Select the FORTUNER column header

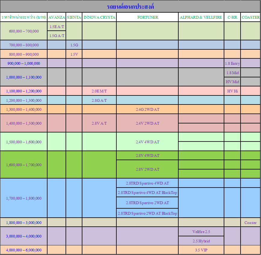point(147,17)
